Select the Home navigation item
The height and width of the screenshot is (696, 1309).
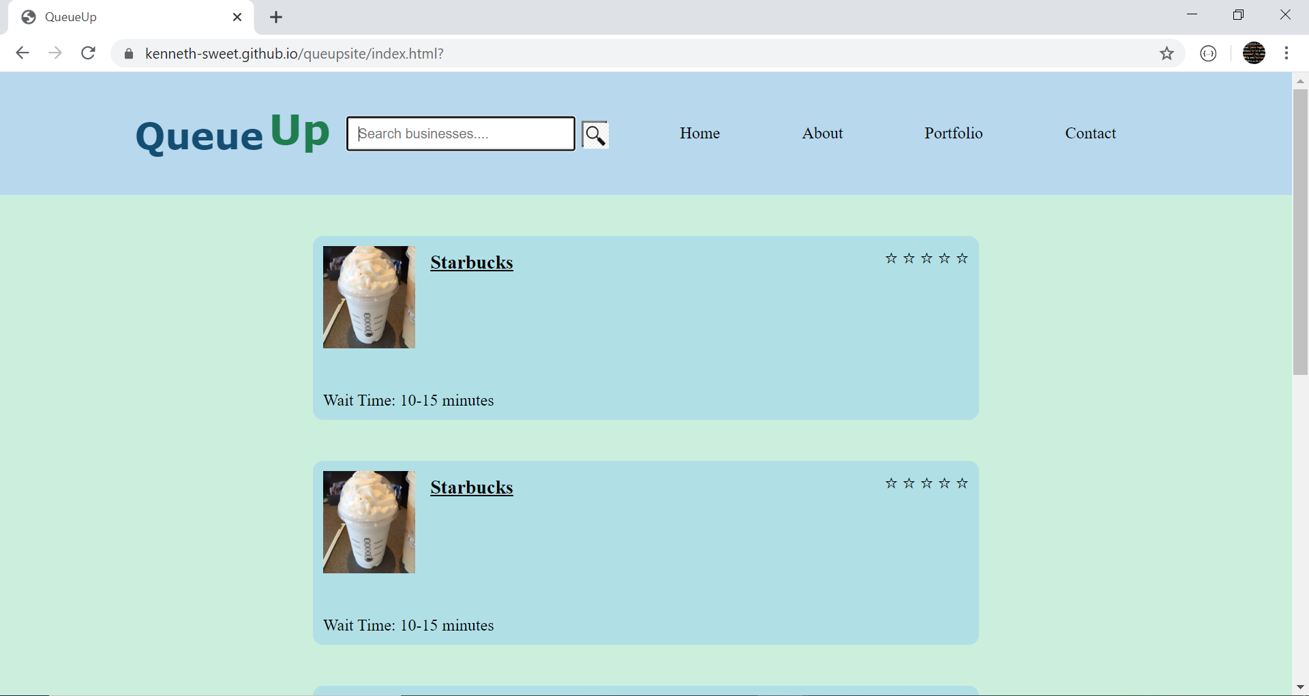click(x=699, y=133)
